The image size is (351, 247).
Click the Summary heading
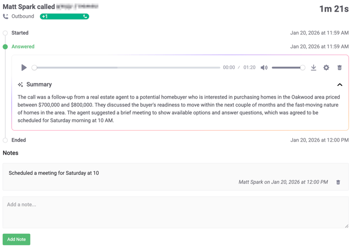pos(39,84)
